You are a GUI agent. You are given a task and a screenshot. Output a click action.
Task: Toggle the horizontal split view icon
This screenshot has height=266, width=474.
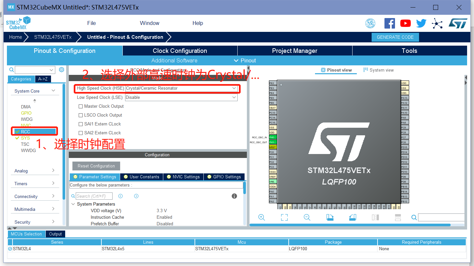[398, 217]
